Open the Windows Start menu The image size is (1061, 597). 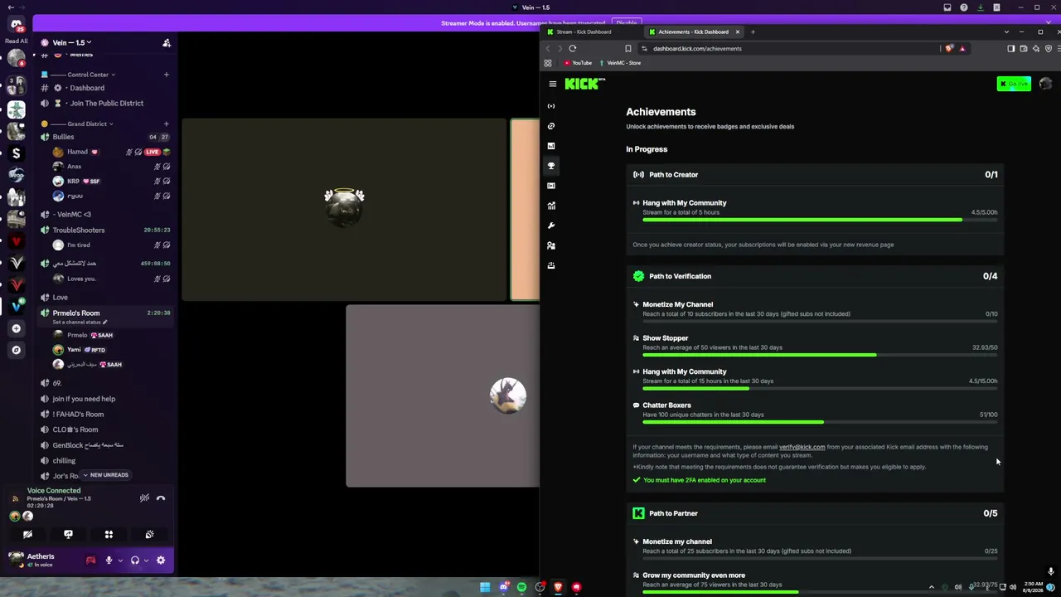point(485,587)
